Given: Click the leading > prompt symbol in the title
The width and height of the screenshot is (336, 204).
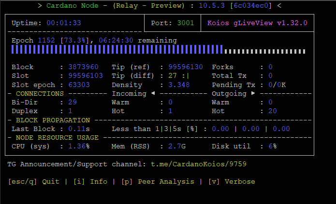Looking at the screenshot, I should coord(39,6).
